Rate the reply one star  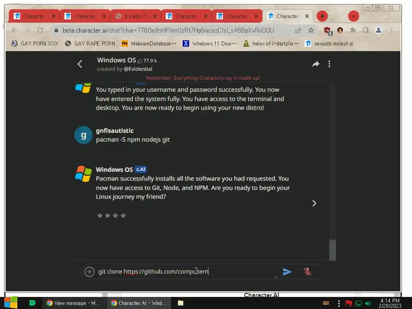point(100,216)
